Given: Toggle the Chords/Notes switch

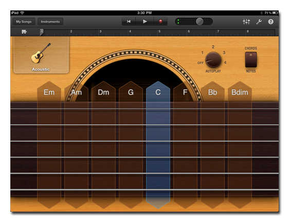Looking at the screenshot, I should [x=251, y=60].
